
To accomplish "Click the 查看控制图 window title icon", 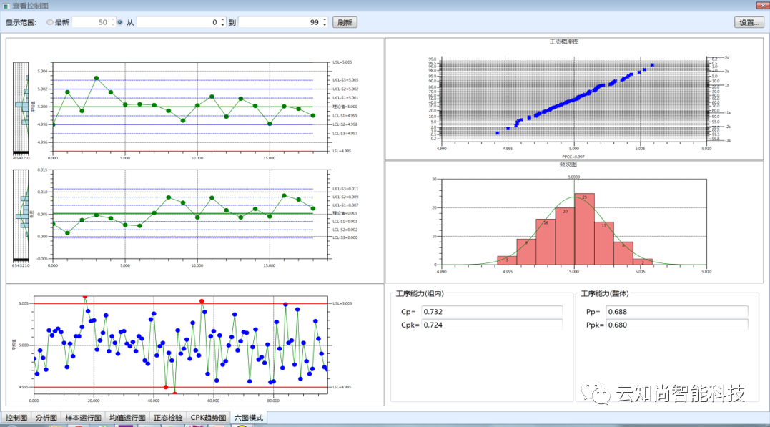I will pos(6,6).
